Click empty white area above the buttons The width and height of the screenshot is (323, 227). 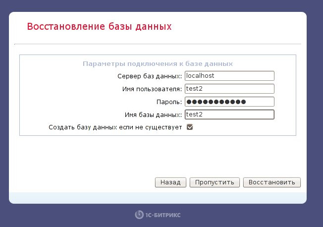(158, 157)
